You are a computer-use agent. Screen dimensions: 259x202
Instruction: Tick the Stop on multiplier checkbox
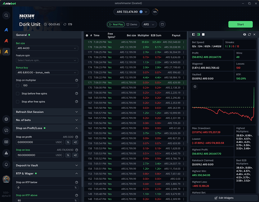[17, 86]
